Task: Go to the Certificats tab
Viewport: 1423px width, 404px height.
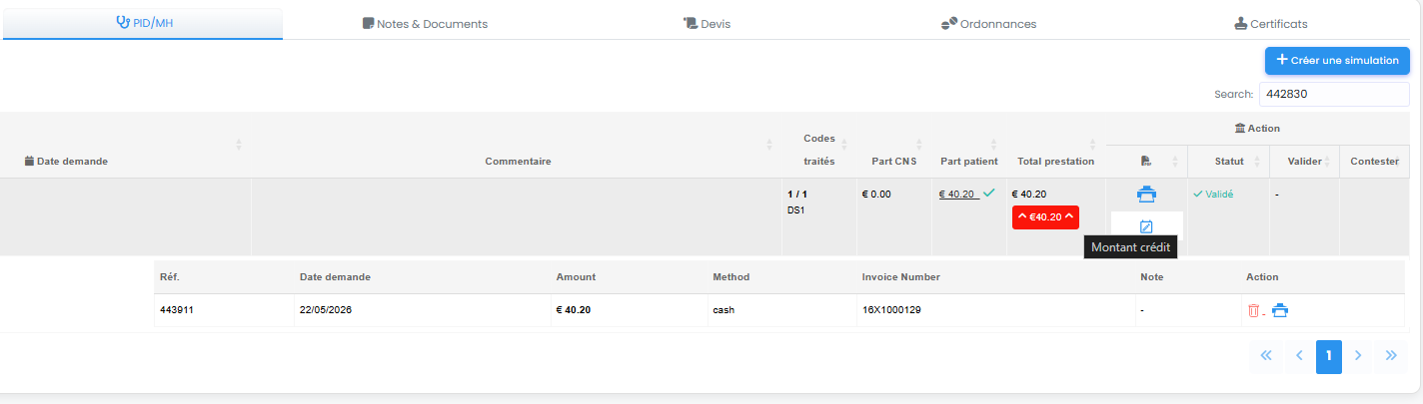Action: [1271, 24]
